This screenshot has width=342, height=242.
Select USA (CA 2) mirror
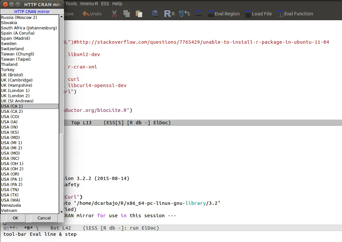30,112
